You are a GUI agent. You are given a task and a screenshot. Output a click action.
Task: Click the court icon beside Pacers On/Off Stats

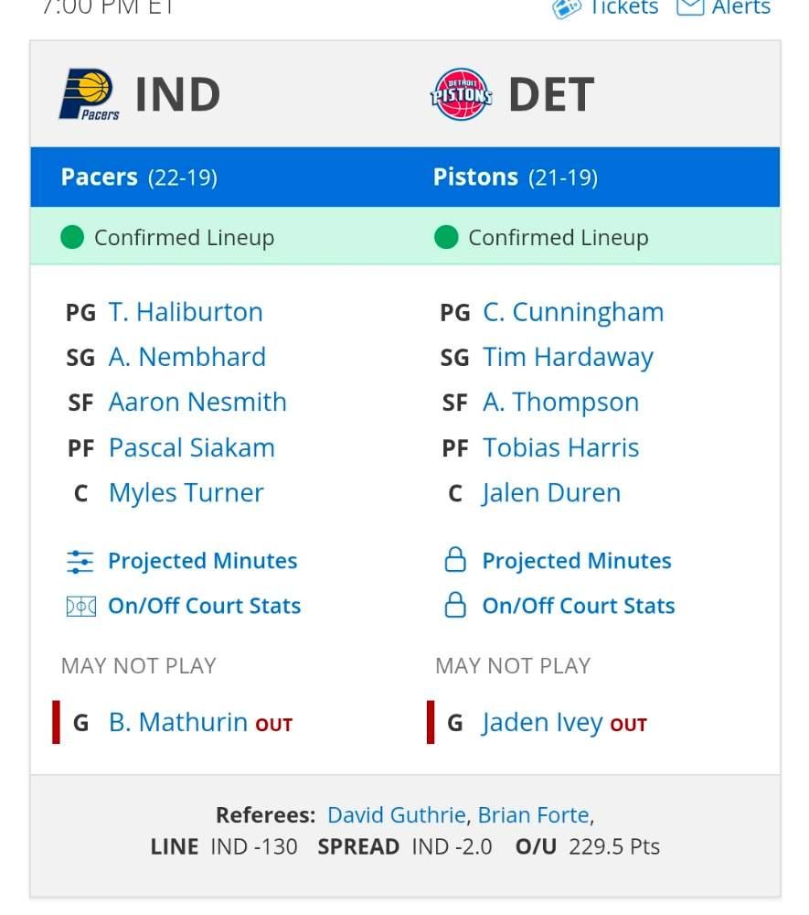80,606
